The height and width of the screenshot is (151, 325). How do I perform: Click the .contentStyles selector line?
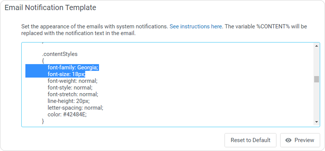pos(60,54)
